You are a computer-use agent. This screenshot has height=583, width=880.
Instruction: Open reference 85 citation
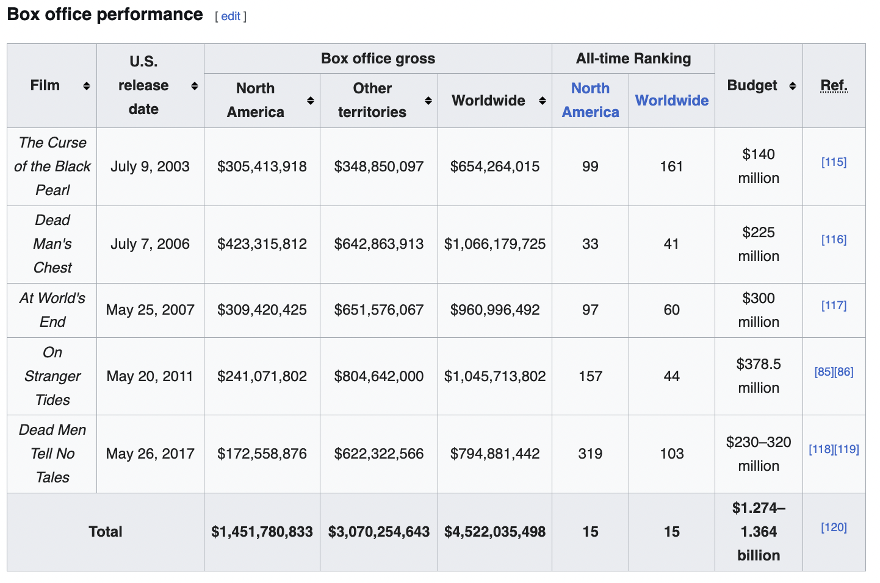click(x=824, y=372)
